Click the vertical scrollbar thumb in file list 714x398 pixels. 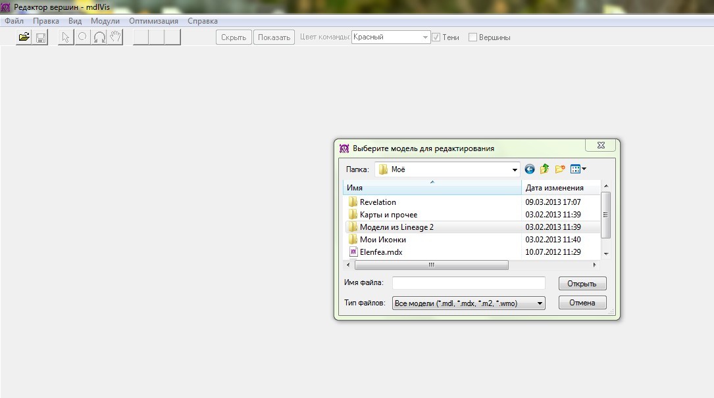[x=605, y=215]
